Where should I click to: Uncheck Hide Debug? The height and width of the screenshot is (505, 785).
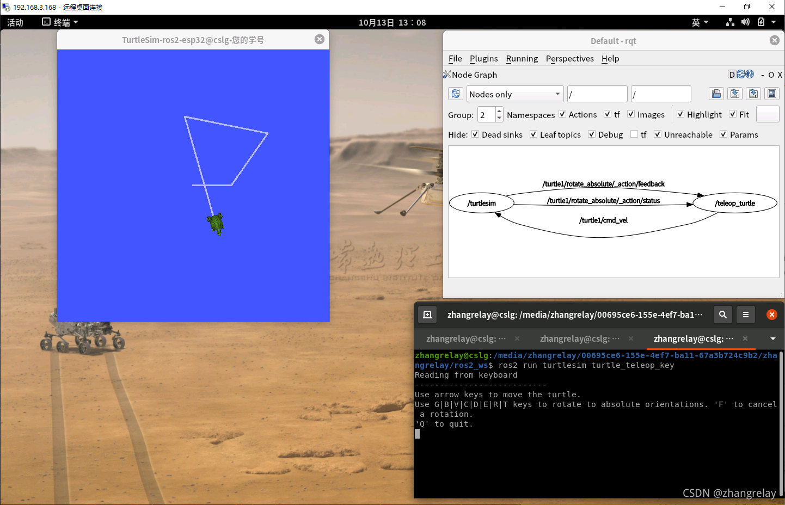click(592, 134)
